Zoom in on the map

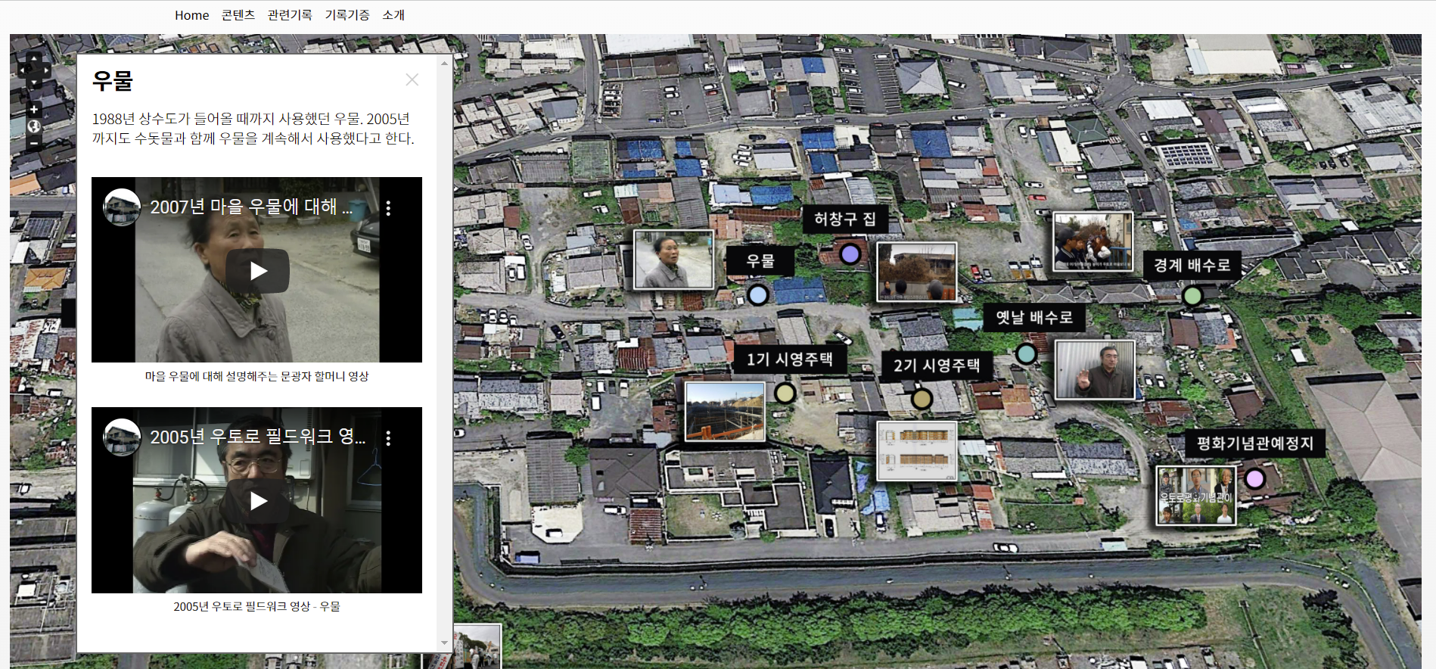34,110
